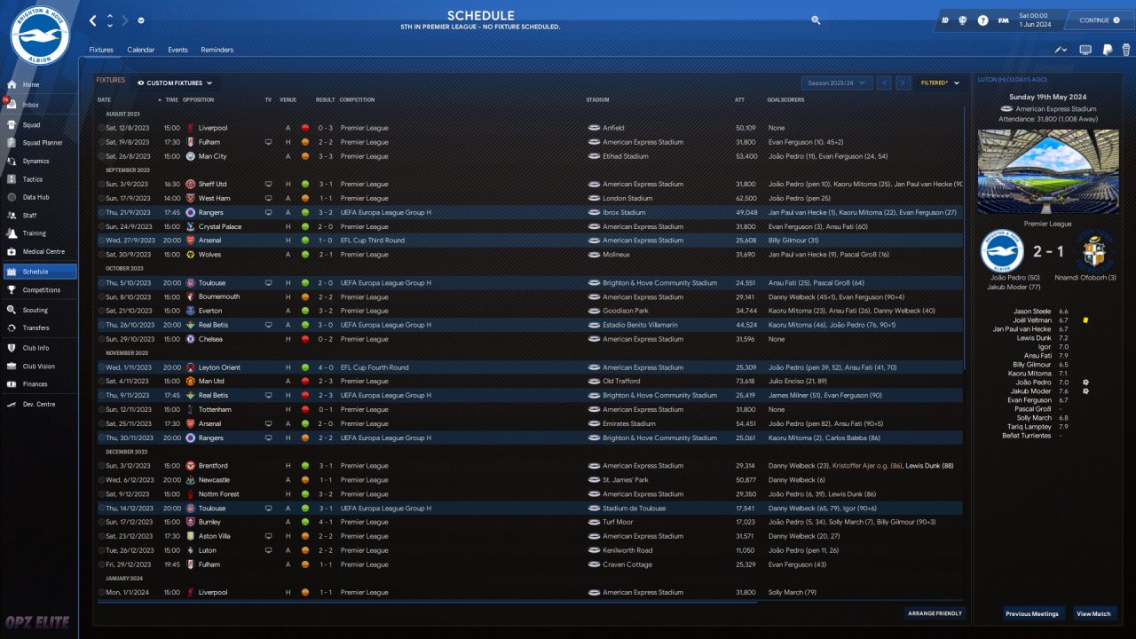Viewport: 1136px width, 639px height.
Task: Open the Finances sidebar icon
Action: click(11, 384)
